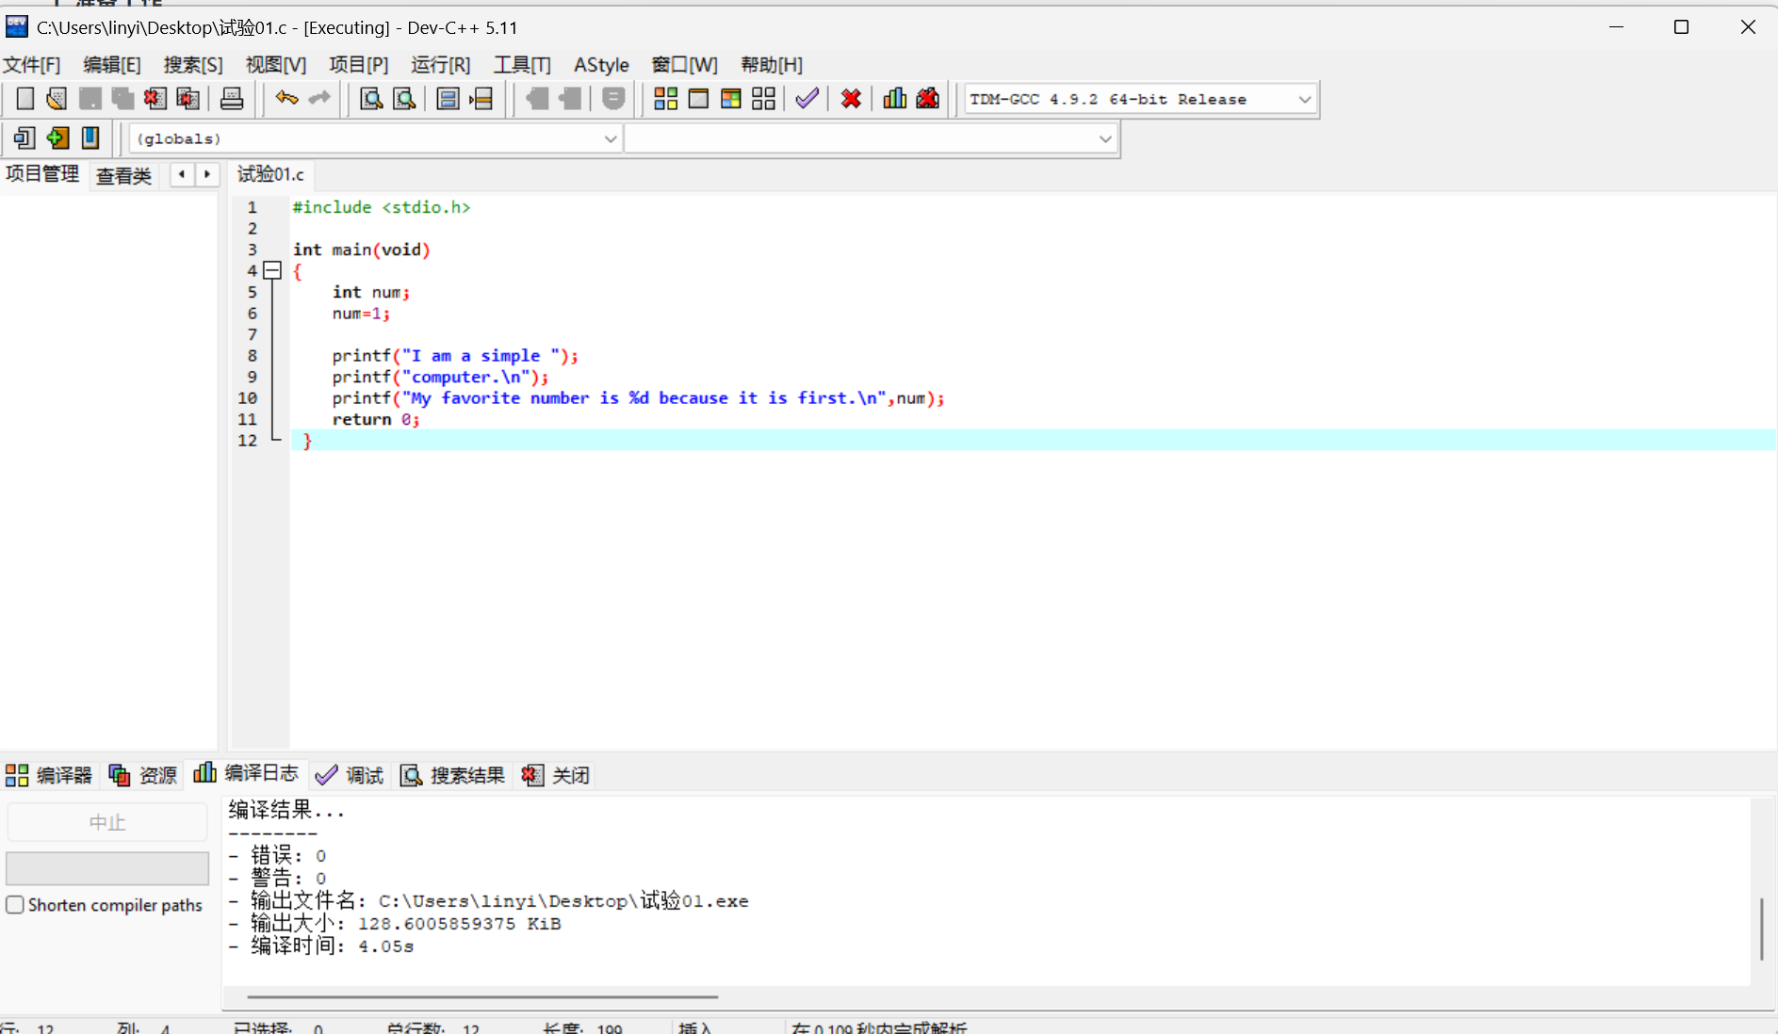The image size is (1778, 1034).
Task: Click the 中止 abort button
Action: tap(107, 822)
